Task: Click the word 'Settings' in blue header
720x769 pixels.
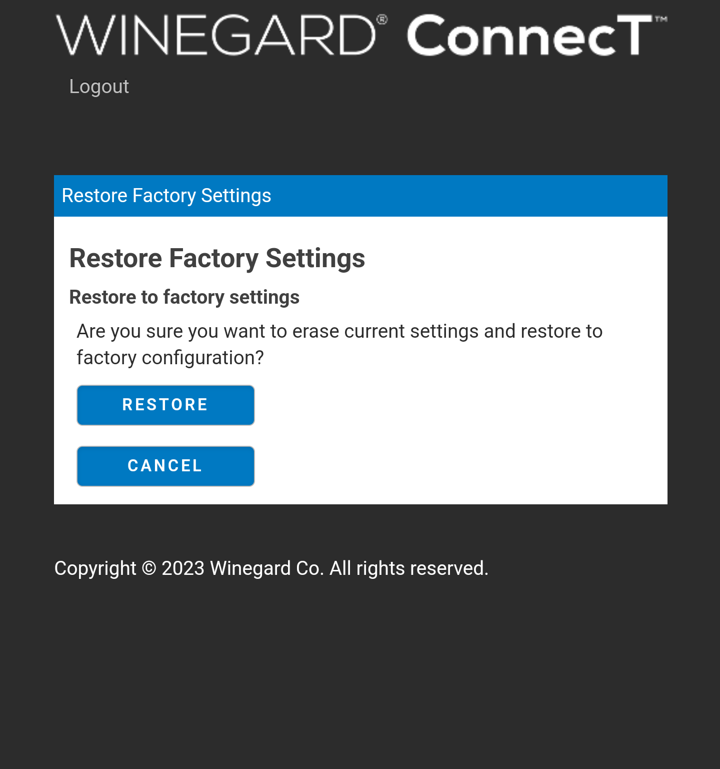Action: (236, 196)
